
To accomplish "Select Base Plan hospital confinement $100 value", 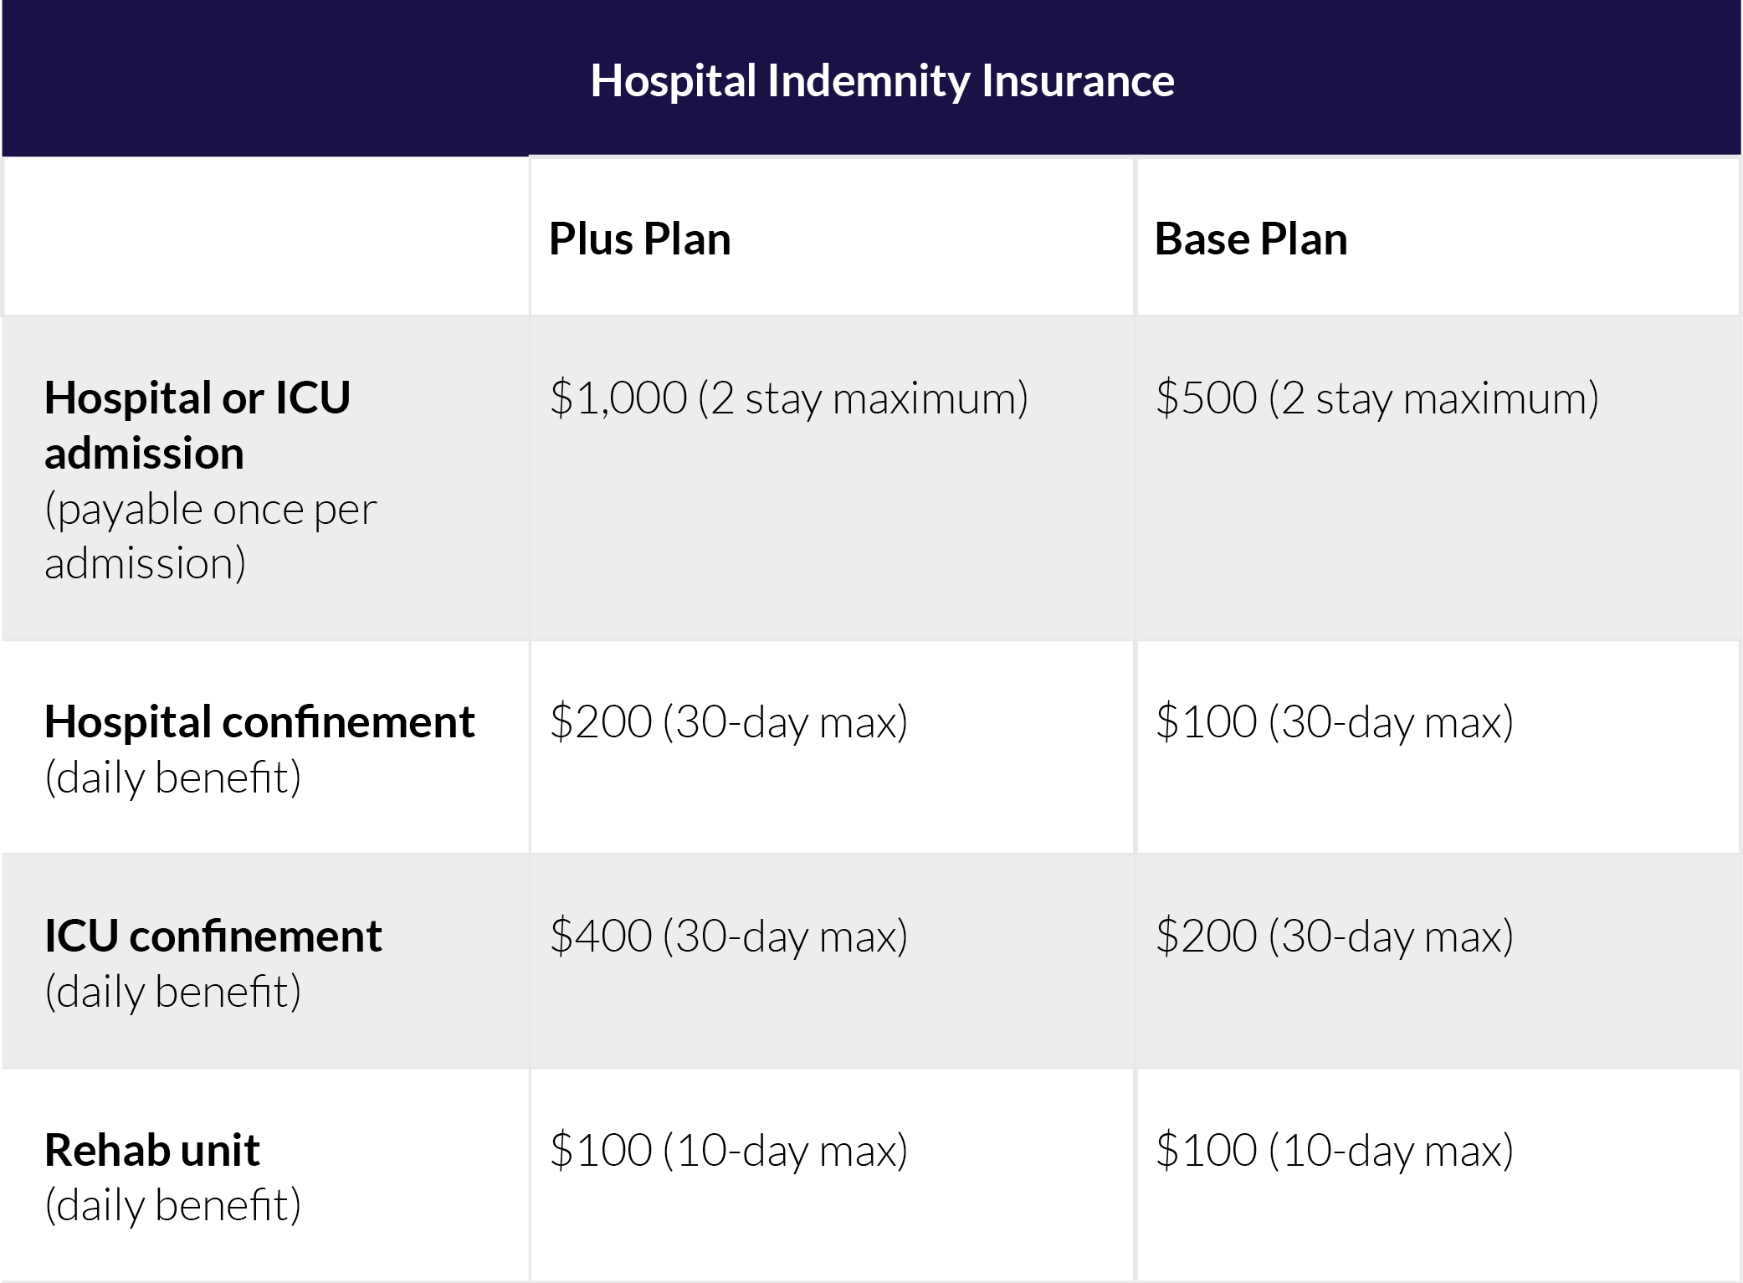I will point(1335,721).
